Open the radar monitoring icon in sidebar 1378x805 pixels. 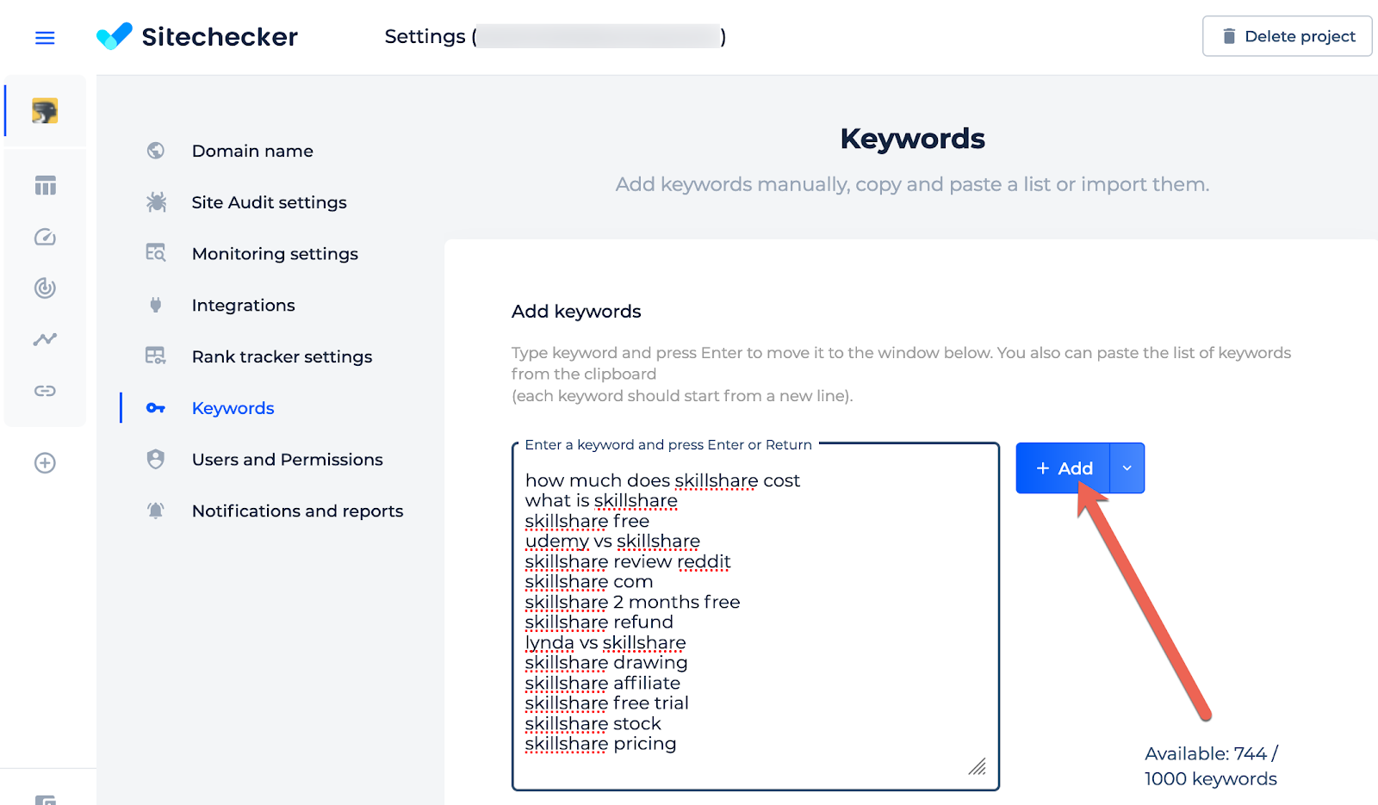click(x=45, y=288)
